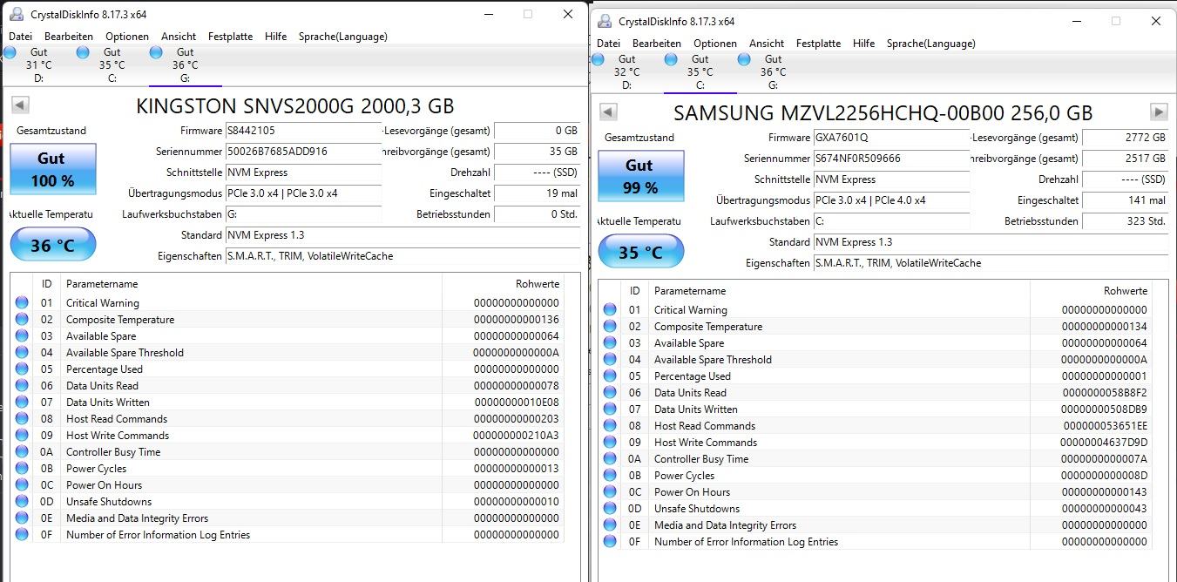Screen dimensions: 1177x582
Task: Click Gut 99 % health status button
Action: pos(640,176)
